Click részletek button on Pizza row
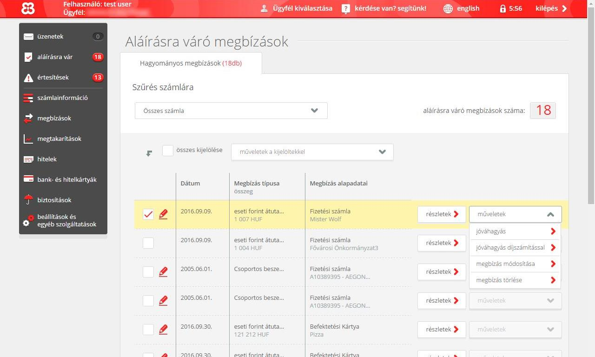The height and width of the screenshot is (357, 595). pos(442,330)
